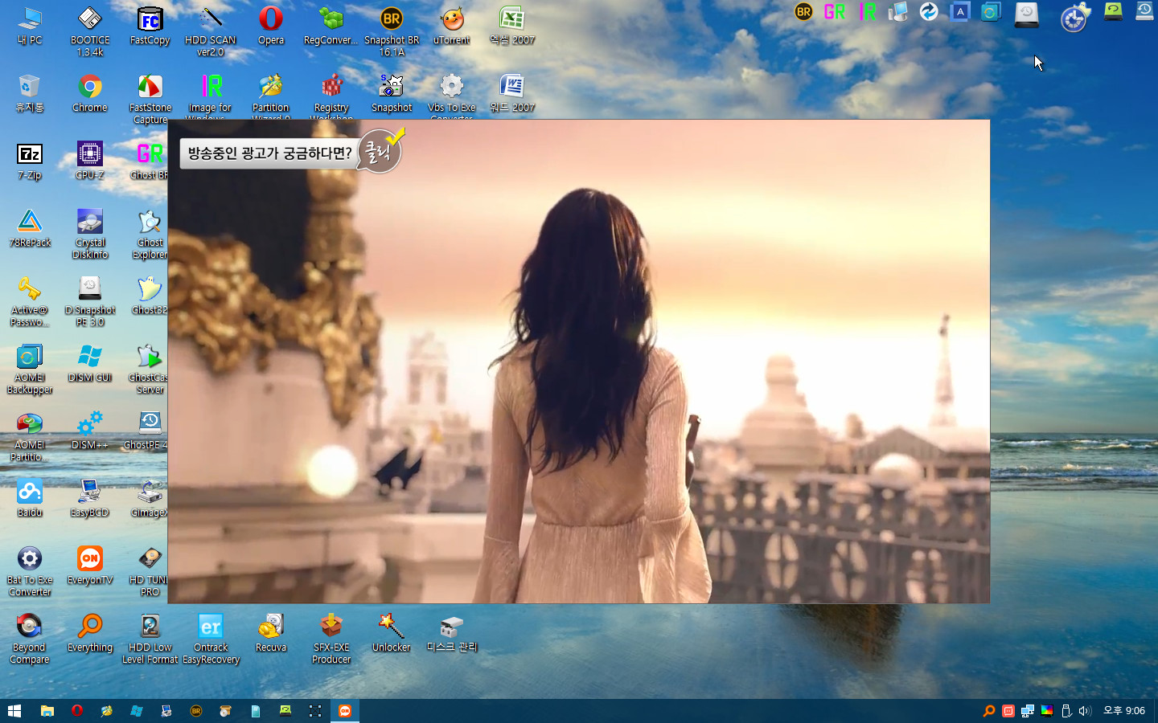Viewport: 1158px width, 723px height.
Task: Open 엑셀 2007 desktop icon
Action: [x=512, y=26]
